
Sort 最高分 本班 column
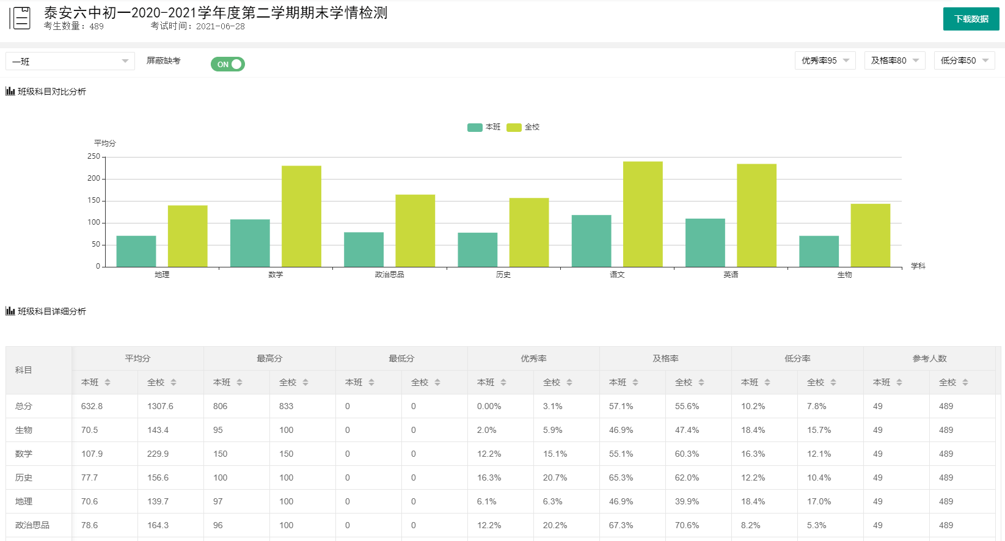point(239,382)
